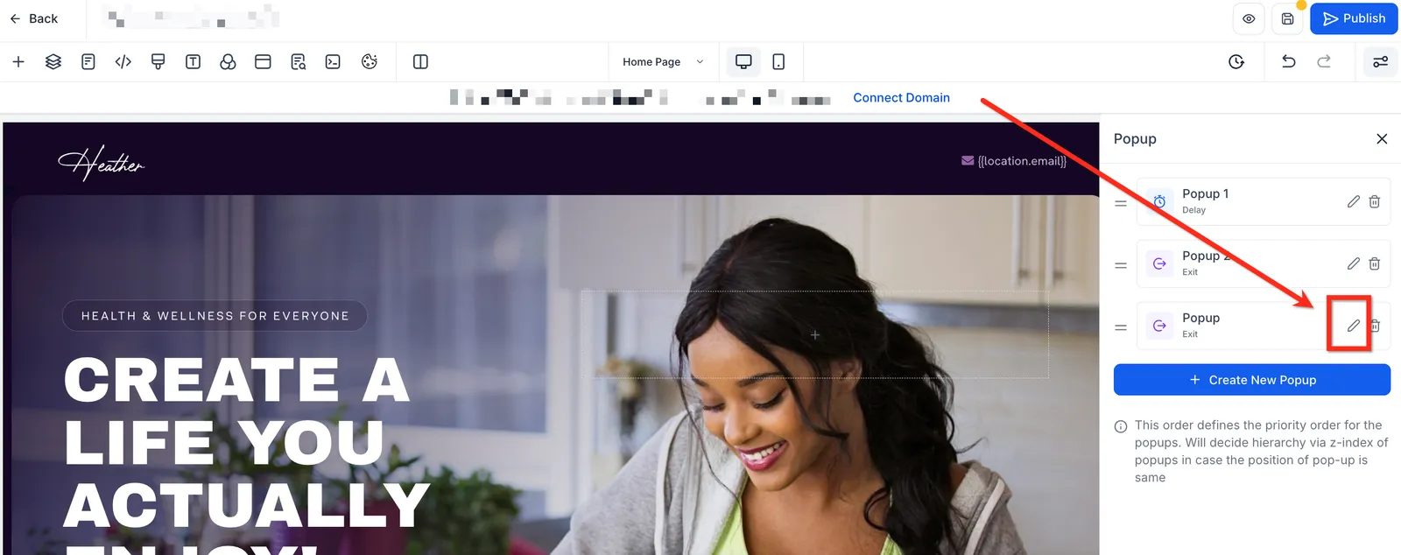Open the custom code editor icon

click(123, 61)
